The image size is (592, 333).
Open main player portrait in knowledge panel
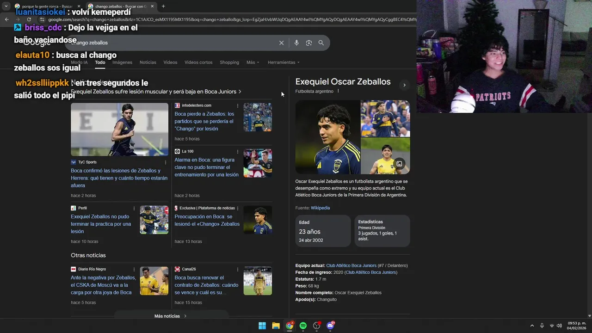click(327, 137)
